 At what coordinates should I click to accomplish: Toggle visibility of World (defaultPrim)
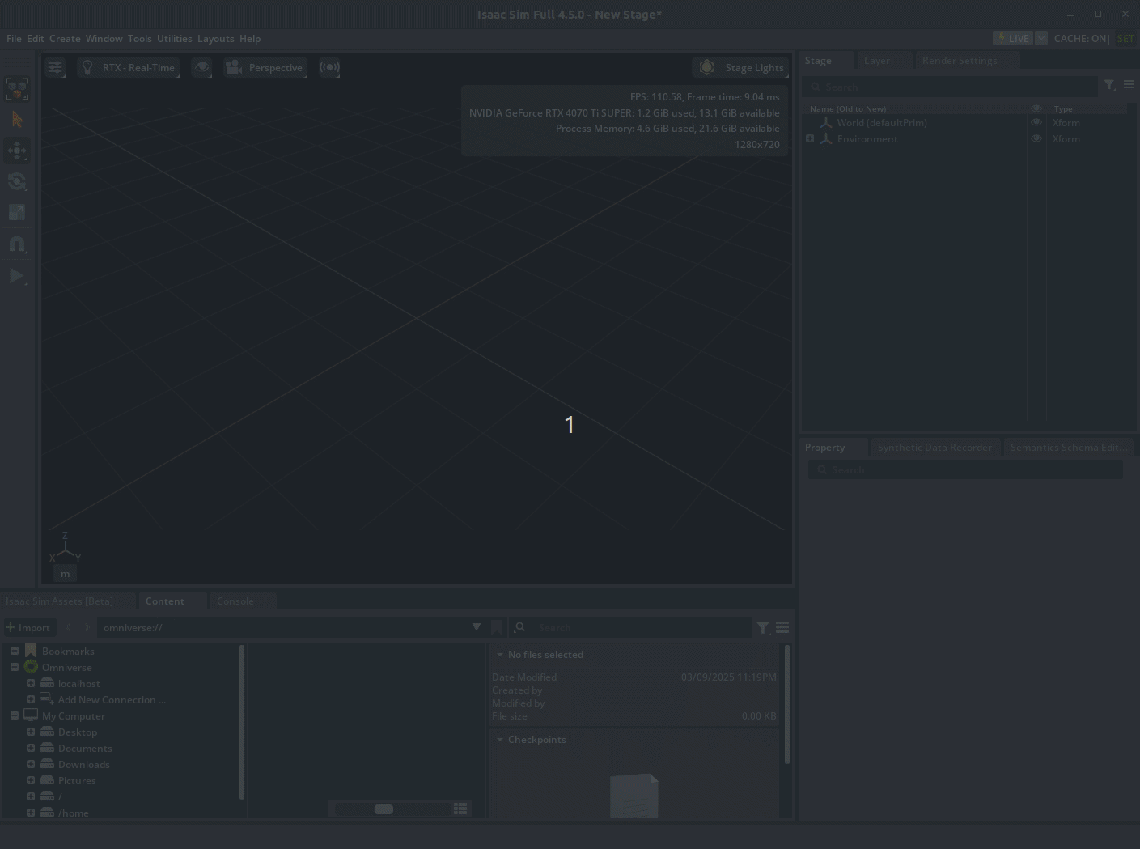[1036, 123]
